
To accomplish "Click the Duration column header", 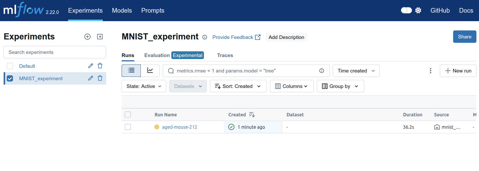I will (412, 115).
